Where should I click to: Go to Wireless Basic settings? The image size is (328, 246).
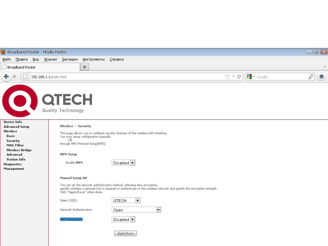pos(11,136)
